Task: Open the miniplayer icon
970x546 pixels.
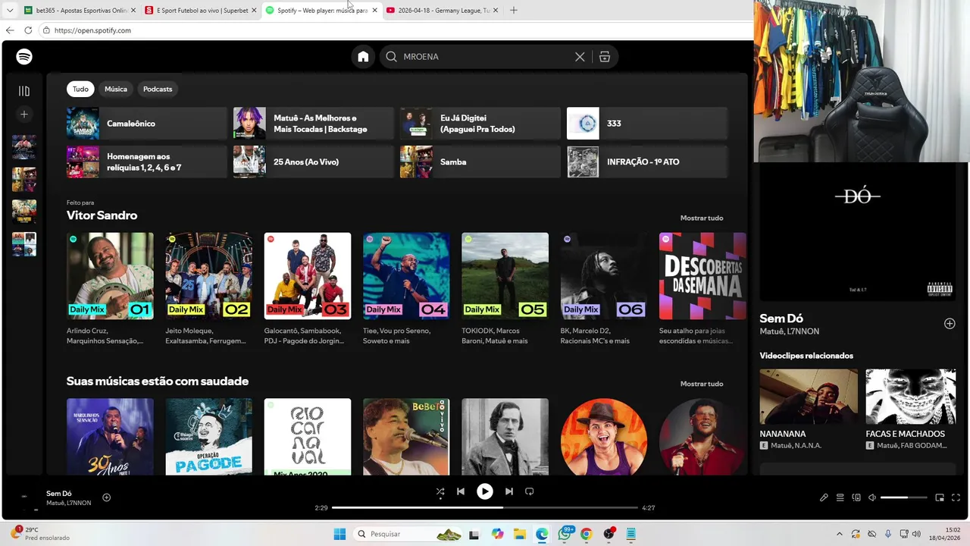Action: pyautogui.click(x=940, y=498)
